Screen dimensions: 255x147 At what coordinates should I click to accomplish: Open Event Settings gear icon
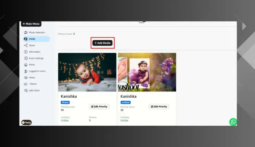(x=26, y=58)
